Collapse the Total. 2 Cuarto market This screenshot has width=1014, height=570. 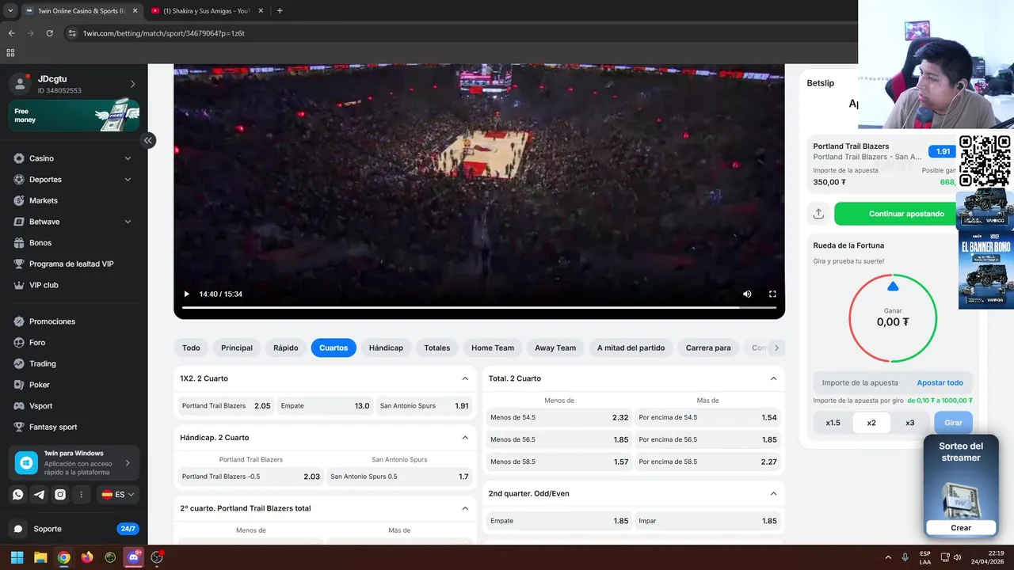[773, 378]
